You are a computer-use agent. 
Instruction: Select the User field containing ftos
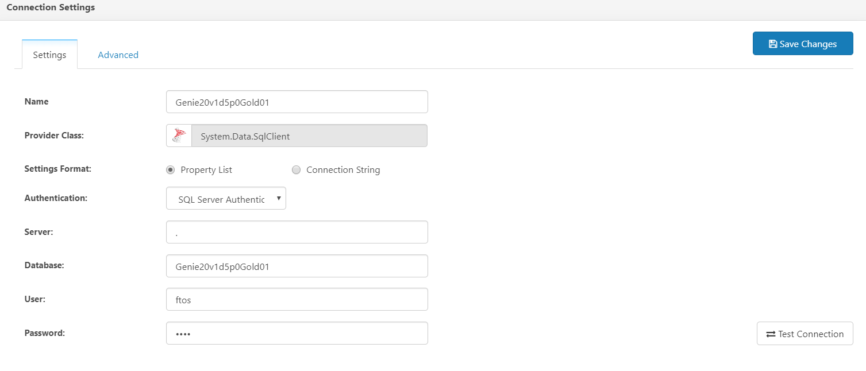(297, 300)
